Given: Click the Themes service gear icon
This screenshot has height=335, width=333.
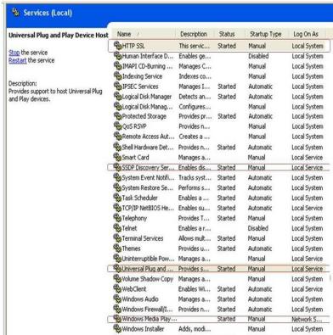Looking at the screenshot, I should click(x=117, y=248).
